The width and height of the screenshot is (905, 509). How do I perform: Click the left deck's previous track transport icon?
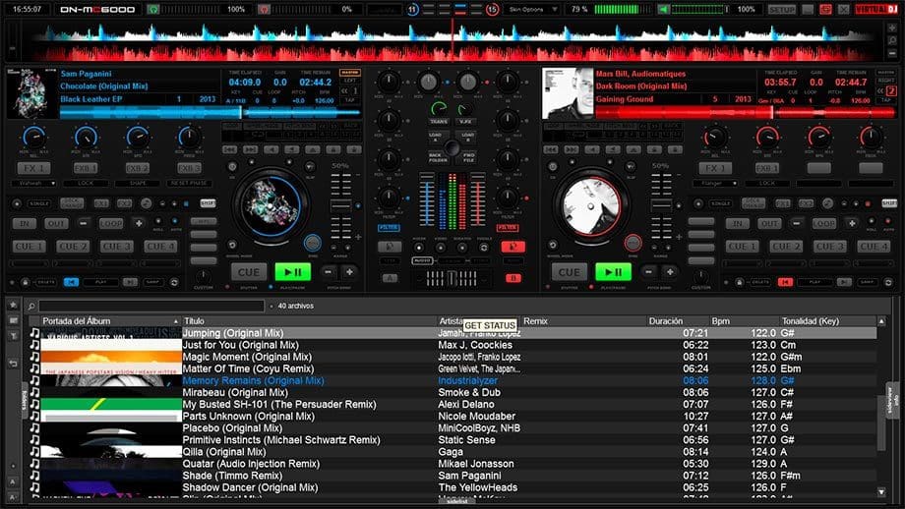coord(230,150)
